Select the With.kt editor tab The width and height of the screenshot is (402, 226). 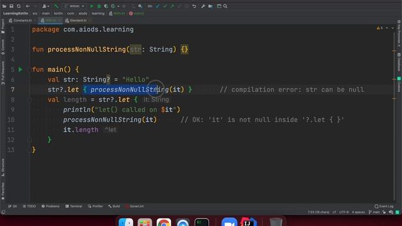point(50,21)
